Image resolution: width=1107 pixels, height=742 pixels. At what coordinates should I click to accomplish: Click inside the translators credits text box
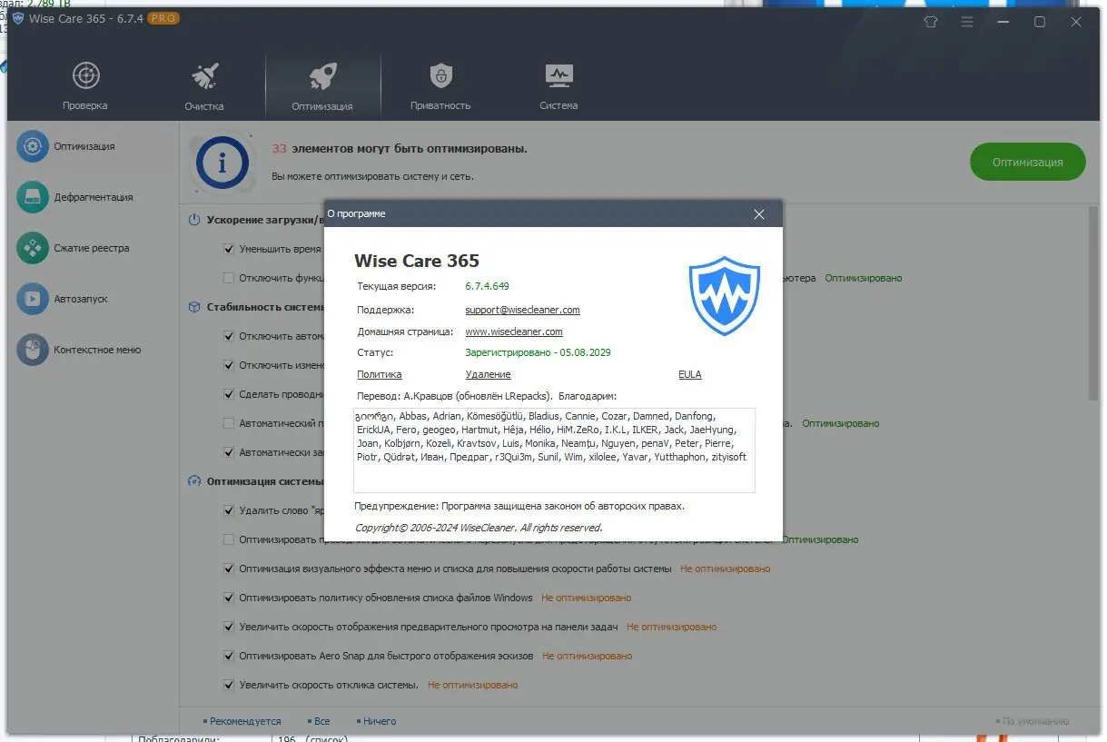tap(554, 450)
